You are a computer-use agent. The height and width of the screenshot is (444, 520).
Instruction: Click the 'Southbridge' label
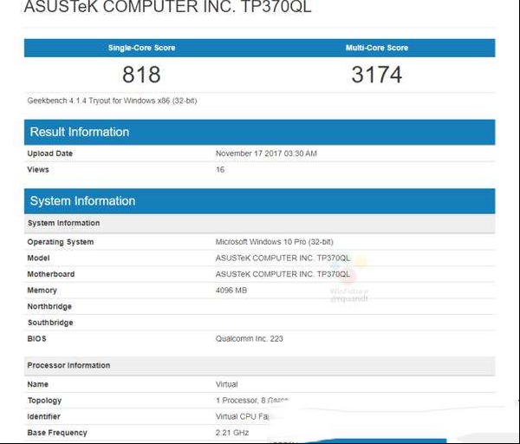tap(50, 323)
